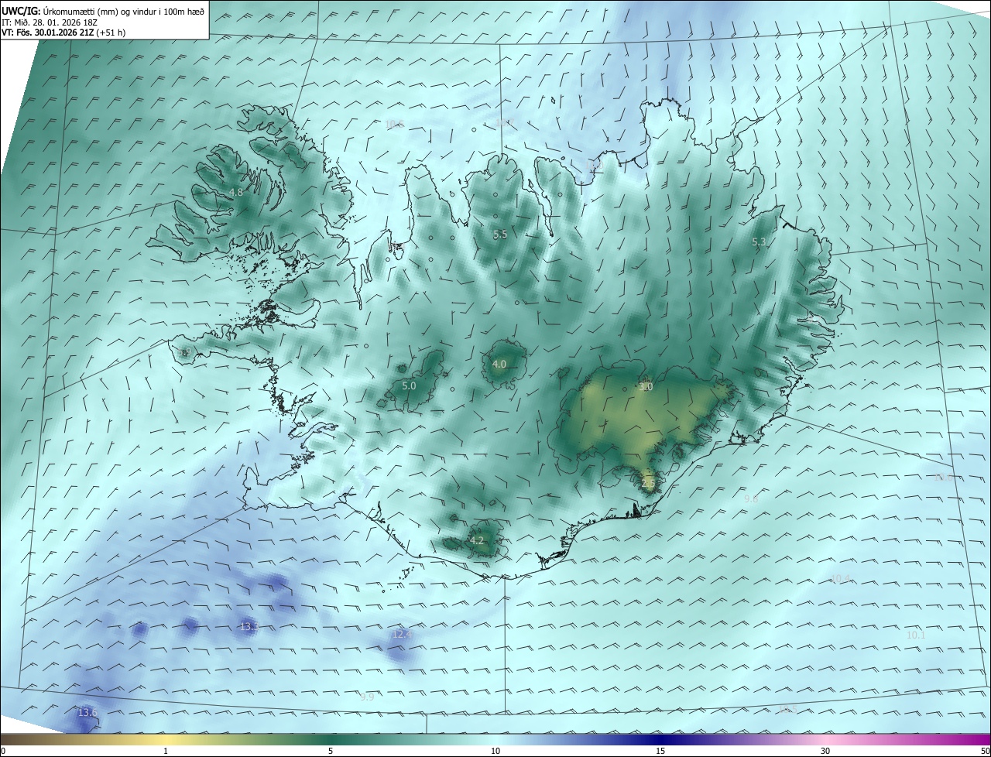Viewport: 991px width, 757px height.
Task: Click the 10.5 value near the bottom edge
Action: 787,709
